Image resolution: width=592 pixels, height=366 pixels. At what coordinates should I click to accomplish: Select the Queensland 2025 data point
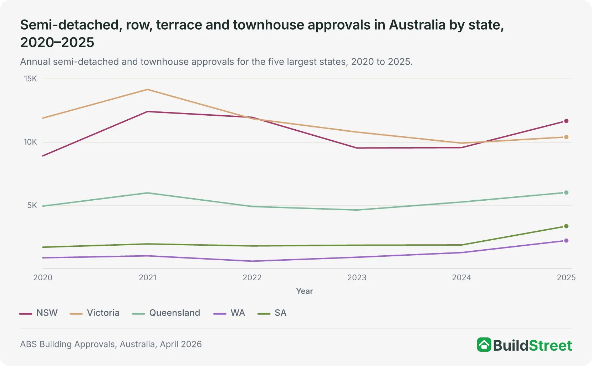pos(566,192)
